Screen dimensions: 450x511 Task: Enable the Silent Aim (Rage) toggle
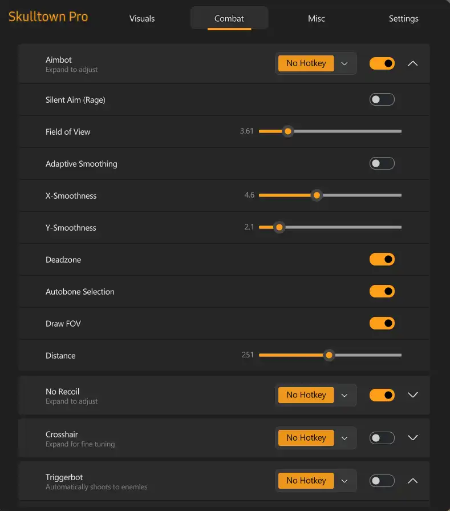pyautogui.click(x=382, y=100)
